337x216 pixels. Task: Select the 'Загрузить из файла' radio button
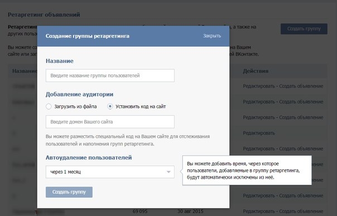(49, 106)
